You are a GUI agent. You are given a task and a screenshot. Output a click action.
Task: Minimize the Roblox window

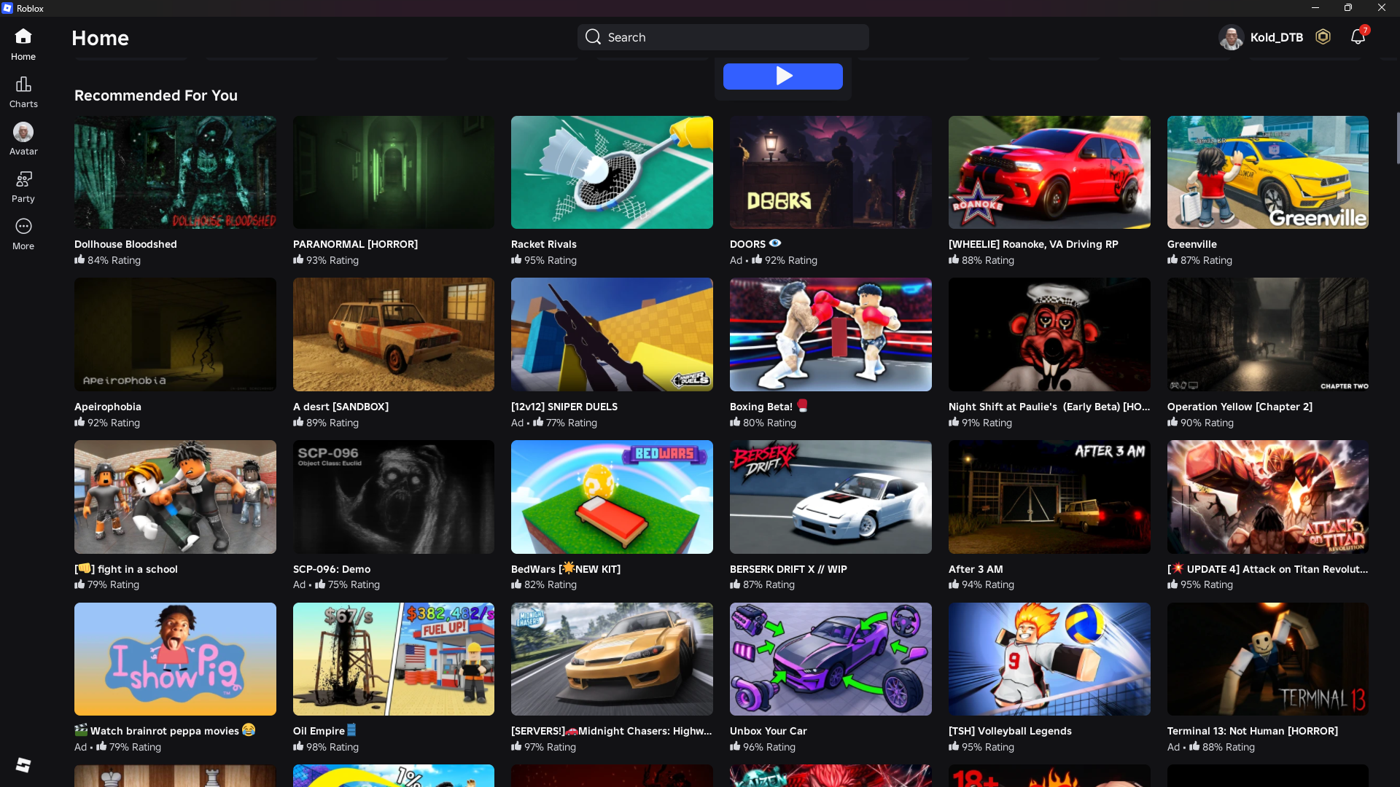point(1315,8)
